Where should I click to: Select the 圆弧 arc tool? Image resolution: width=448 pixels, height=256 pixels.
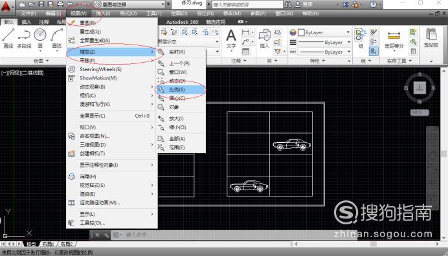(x=56, y=39)
